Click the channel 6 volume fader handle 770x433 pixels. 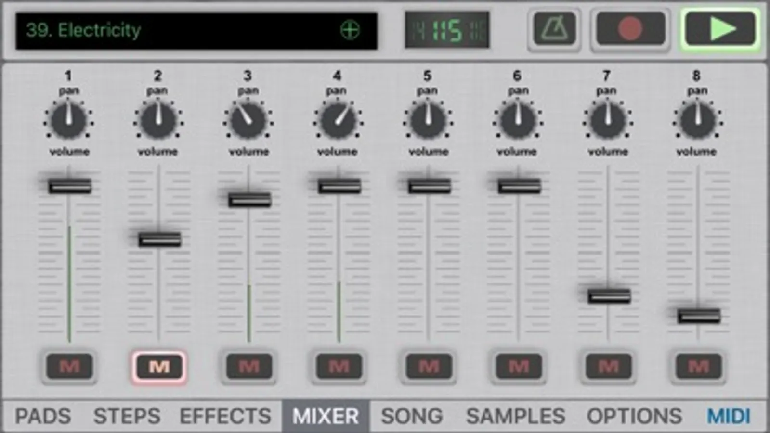(519, 186)
